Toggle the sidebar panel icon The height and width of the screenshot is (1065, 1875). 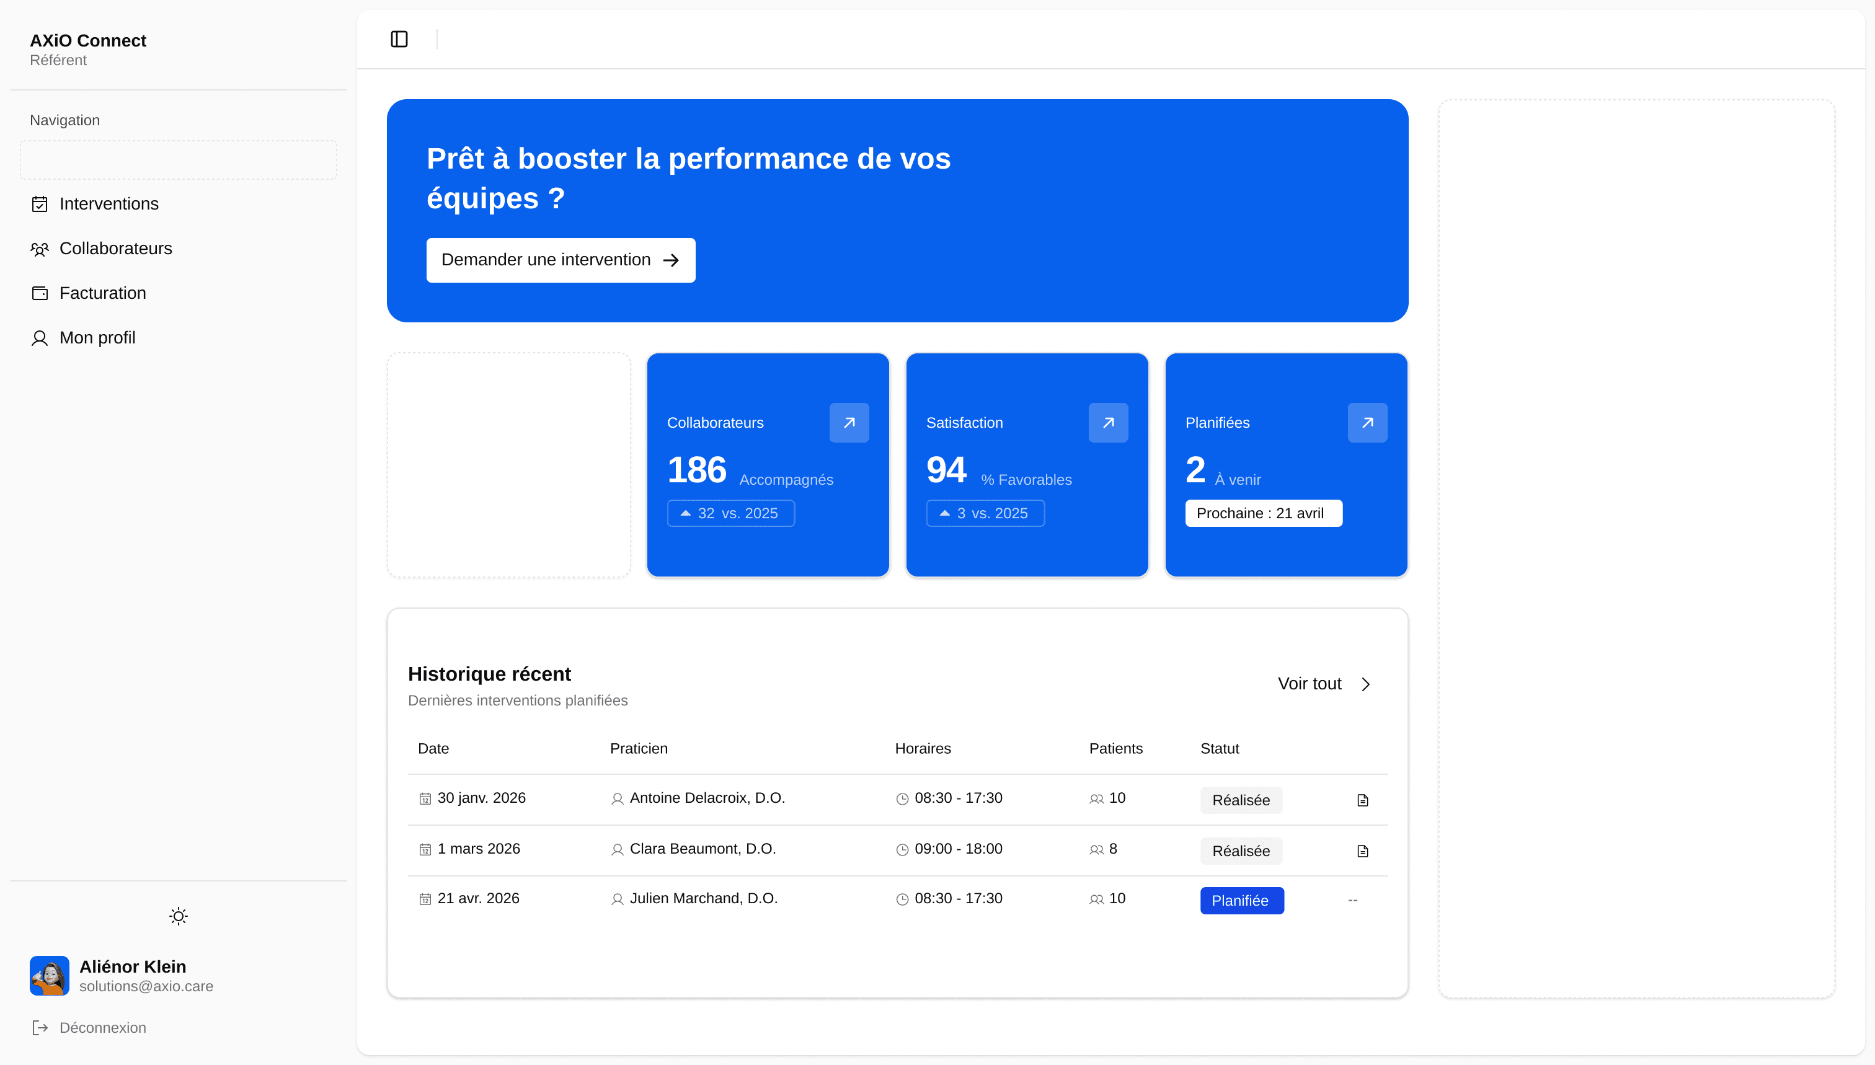tap(399, 39)
